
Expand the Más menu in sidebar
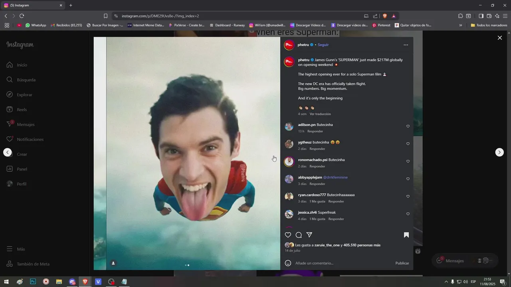click(x=16, y=249)
